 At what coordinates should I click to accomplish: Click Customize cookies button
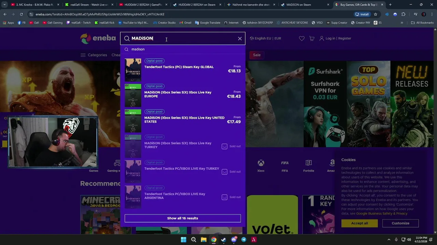pos(400,223)
